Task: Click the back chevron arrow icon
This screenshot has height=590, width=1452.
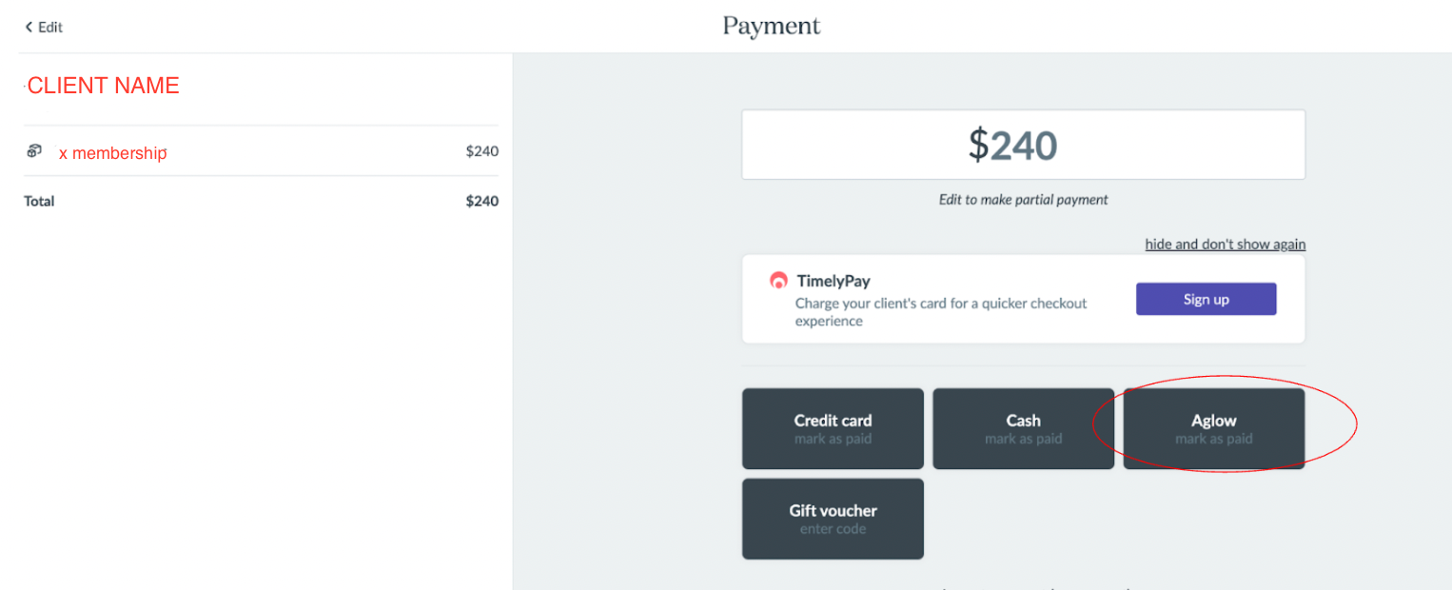Action: [29, 28]
